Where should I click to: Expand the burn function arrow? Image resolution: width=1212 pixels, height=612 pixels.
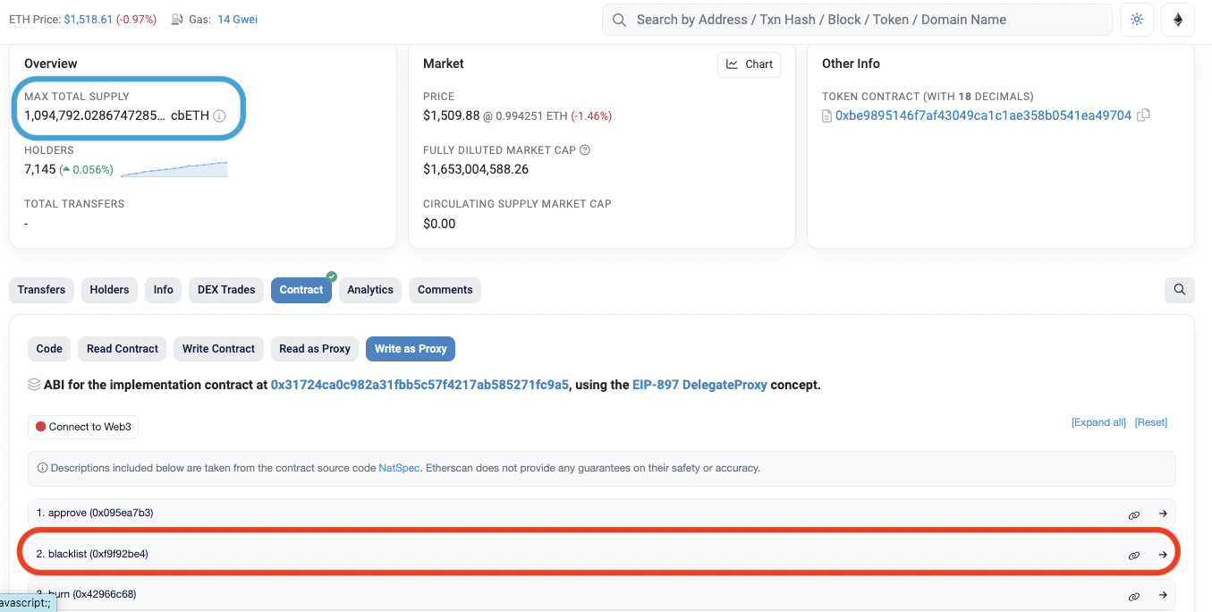click(x=1163, y=595)
